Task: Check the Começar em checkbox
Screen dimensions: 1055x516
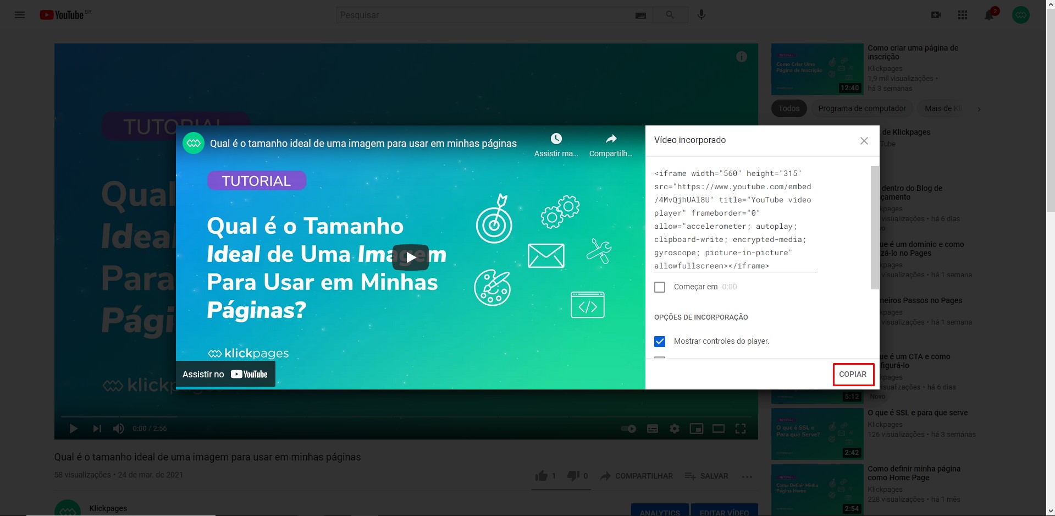Action: (x=660, y=287)
